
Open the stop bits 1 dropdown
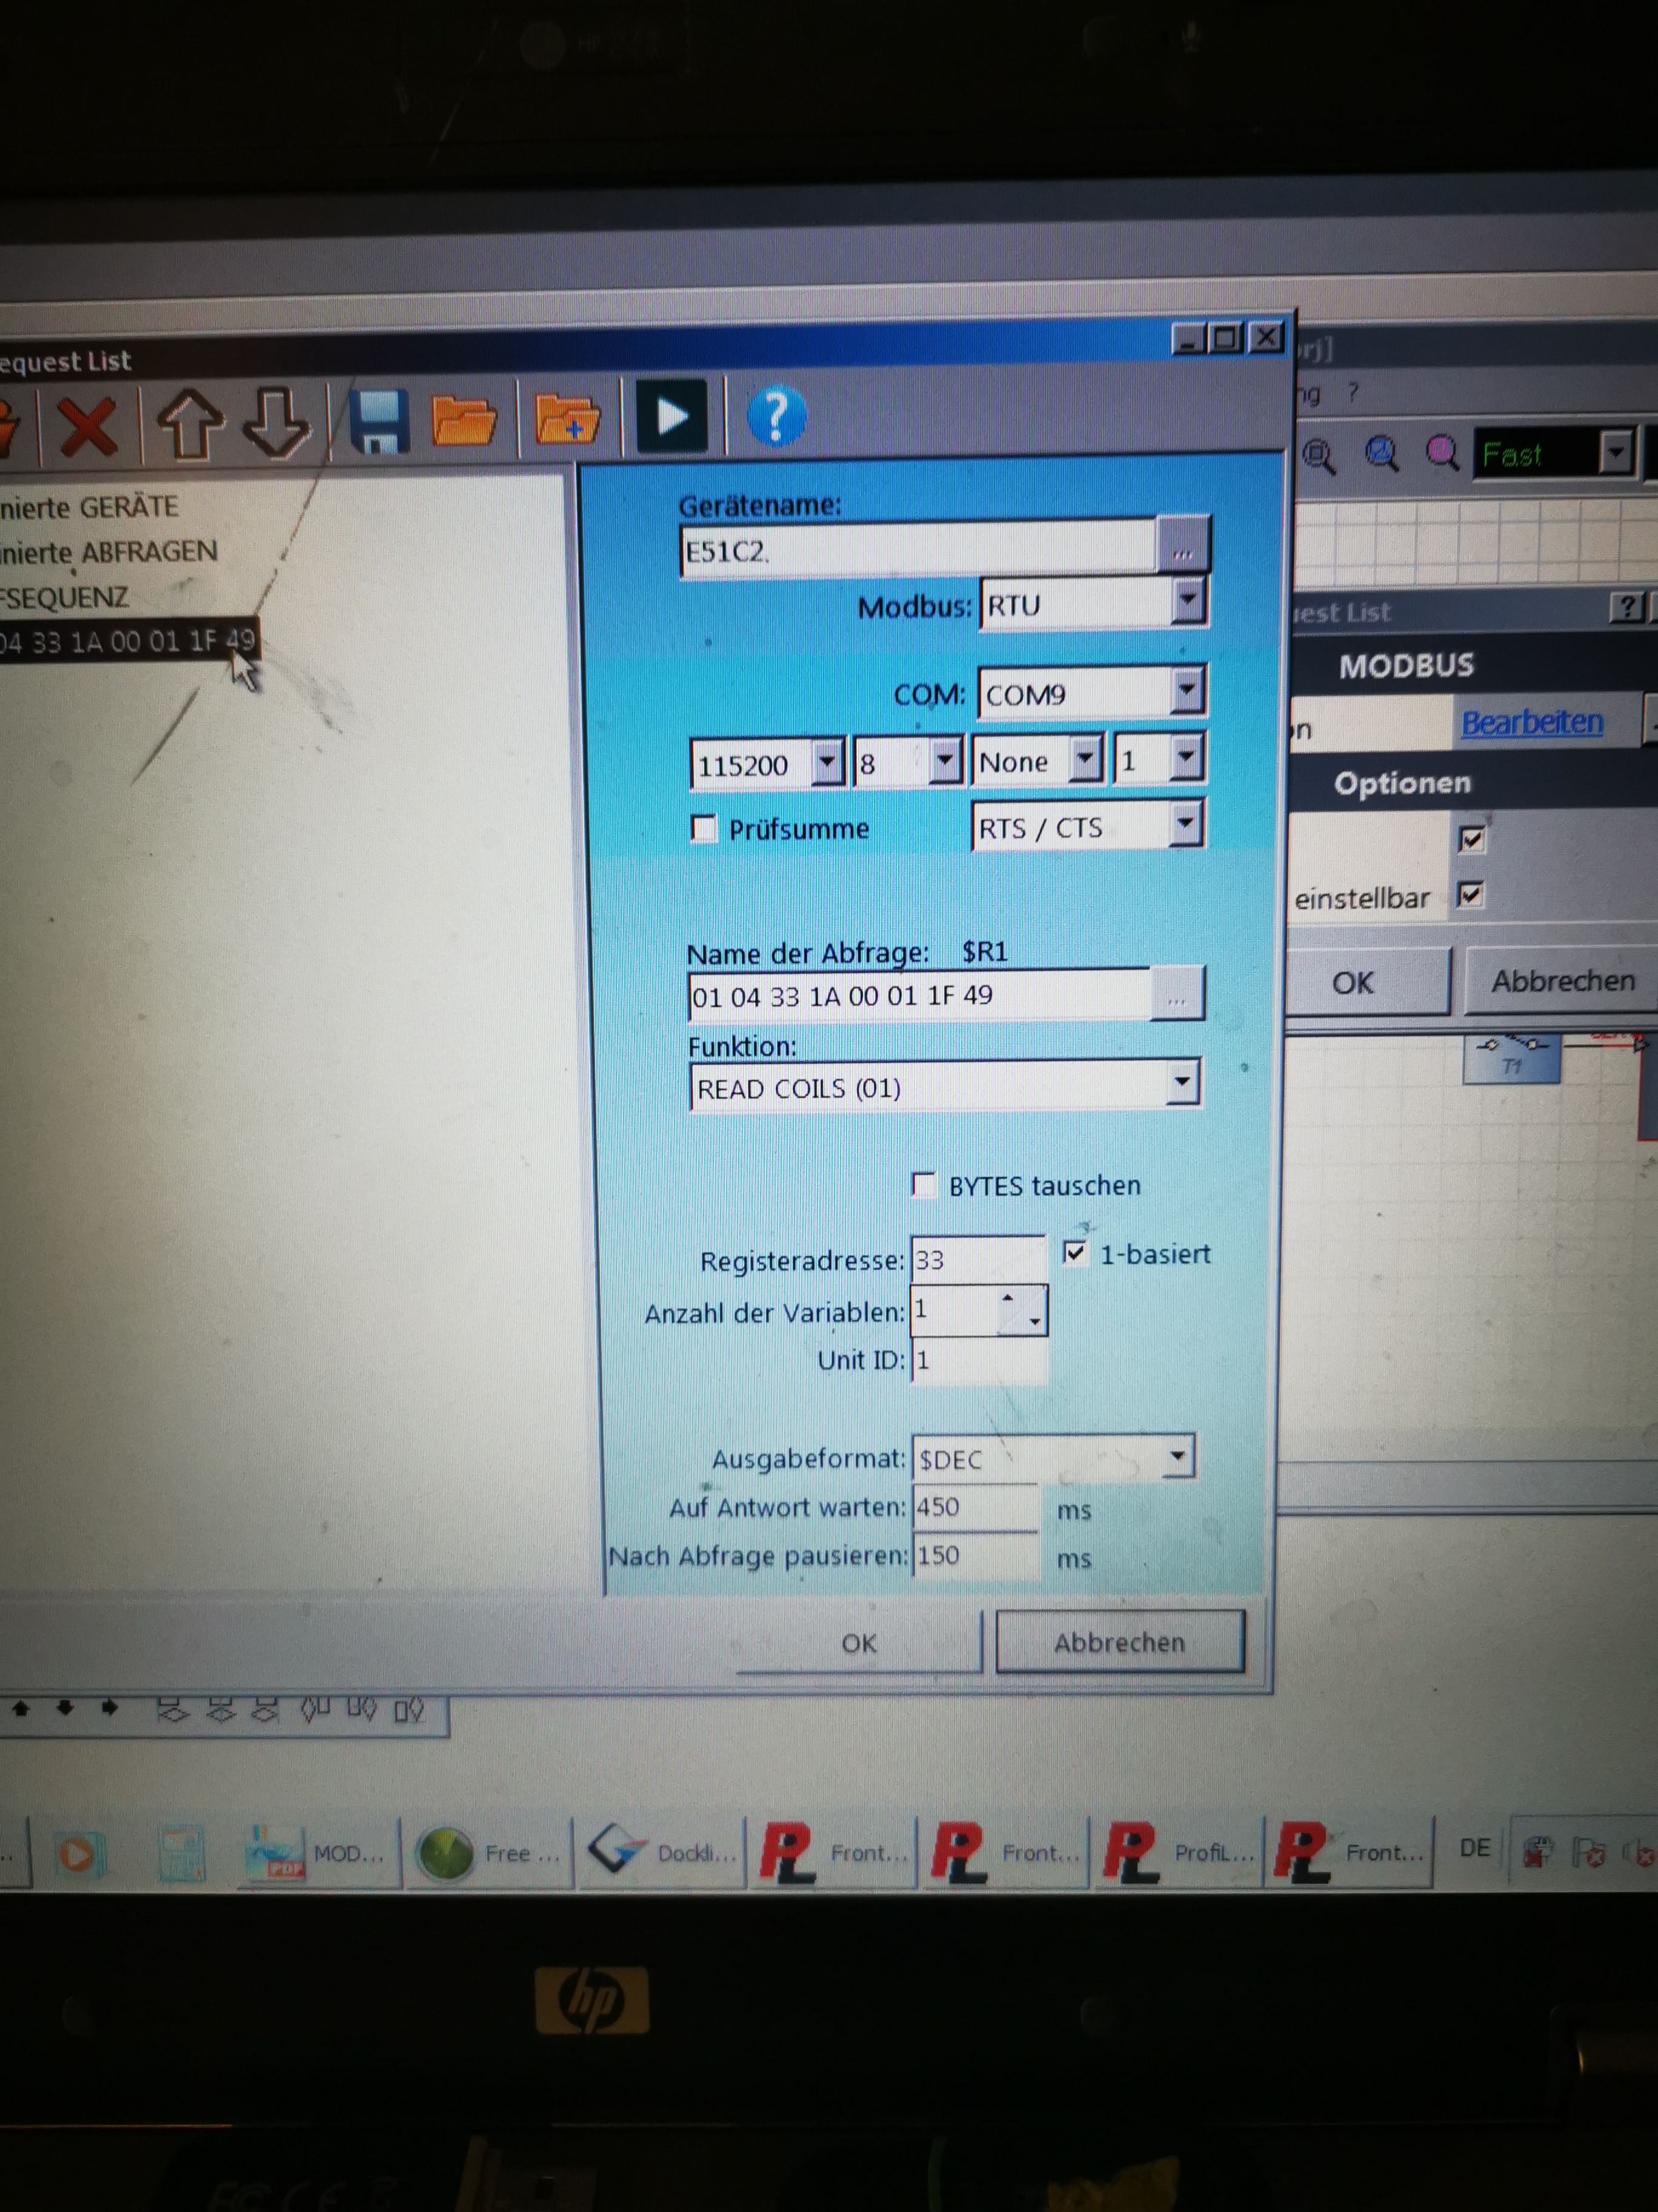[1185, 758]
